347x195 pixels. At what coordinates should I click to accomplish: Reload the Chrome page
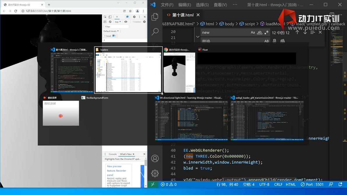tap(16, 11)
